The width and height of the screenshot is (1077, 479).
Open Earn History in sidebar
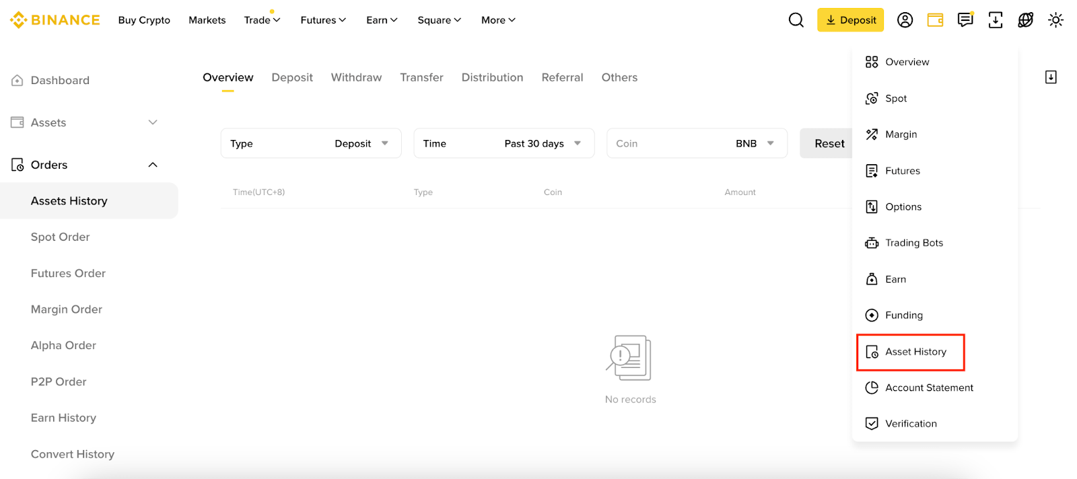tap(63, 418)
